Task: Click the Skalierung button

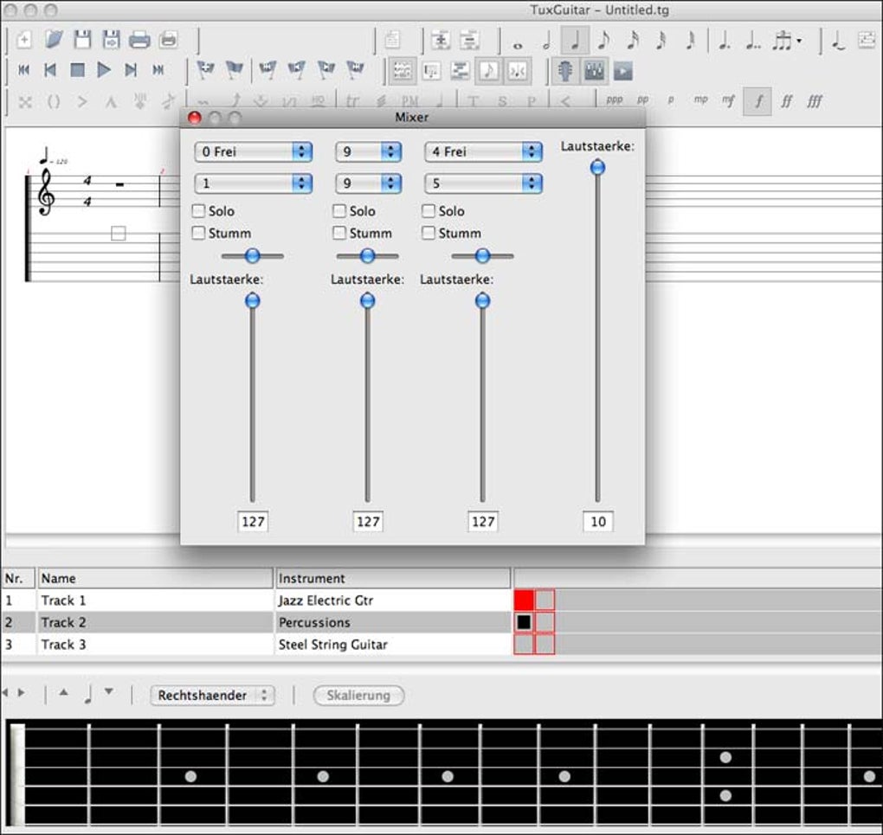Action: click(x=358, y=696)
